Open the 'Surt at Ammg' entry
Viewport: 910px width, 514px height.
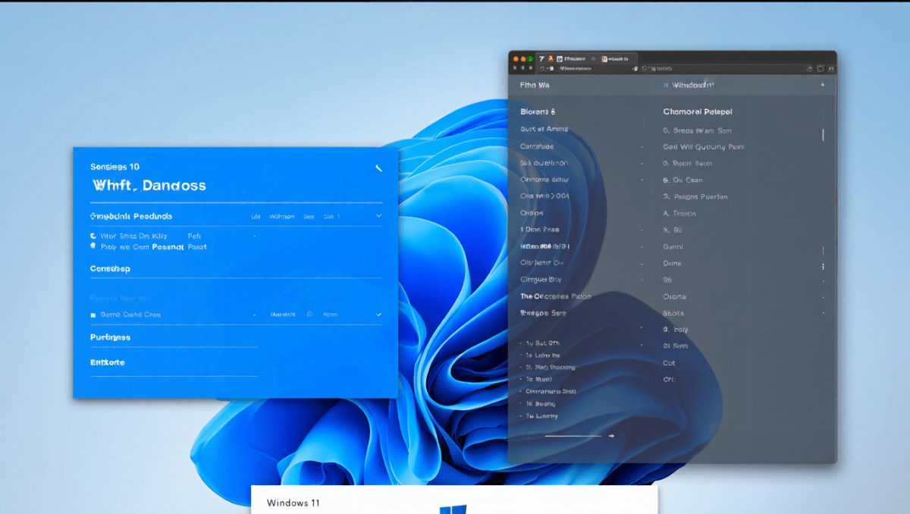pos(544,129)
